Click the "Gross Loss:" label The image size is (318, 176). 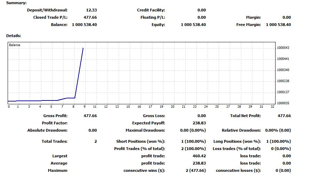[x=154, y=116]
